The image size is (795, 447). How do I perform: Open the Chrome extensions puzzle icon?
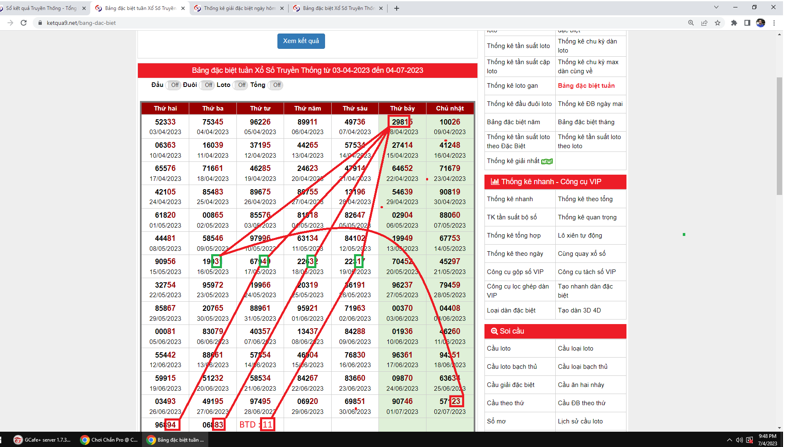click(734, 23)
